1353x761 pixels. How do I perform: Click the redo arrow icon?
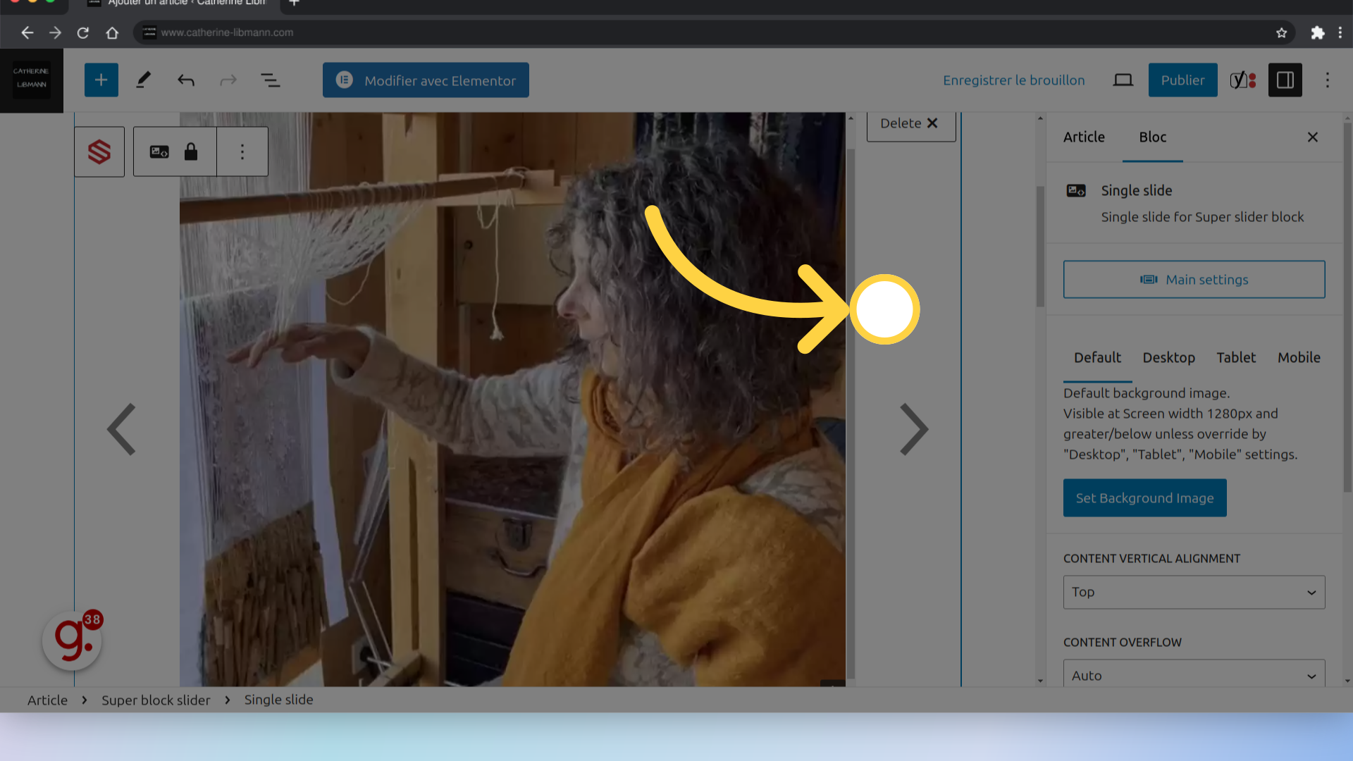228,80
